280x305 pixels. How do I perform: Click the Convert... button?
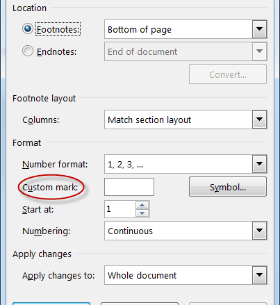tap(228, 74)
